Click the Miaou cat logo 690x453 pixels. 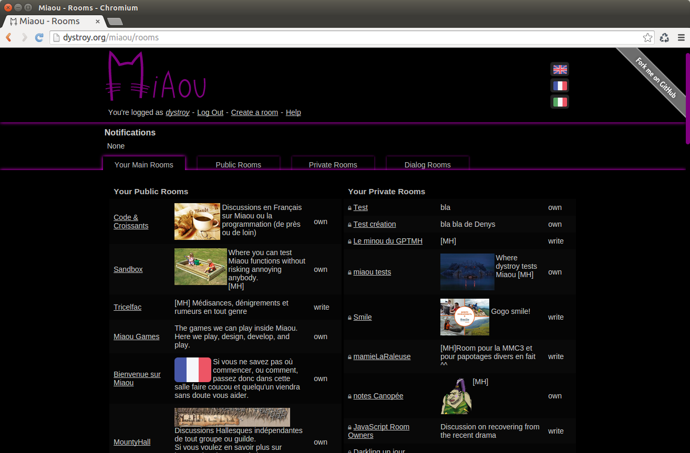(x=156, y=76)
